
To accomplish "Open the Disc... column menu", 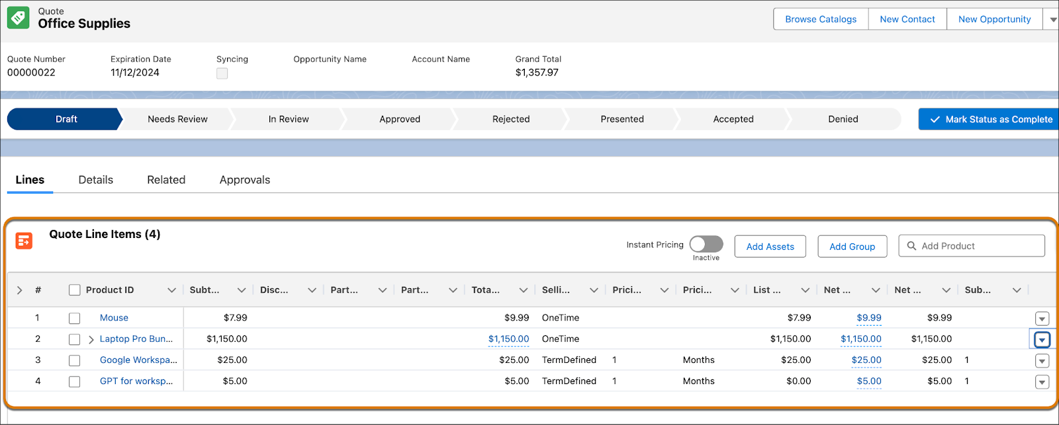I will click(312, 290).
